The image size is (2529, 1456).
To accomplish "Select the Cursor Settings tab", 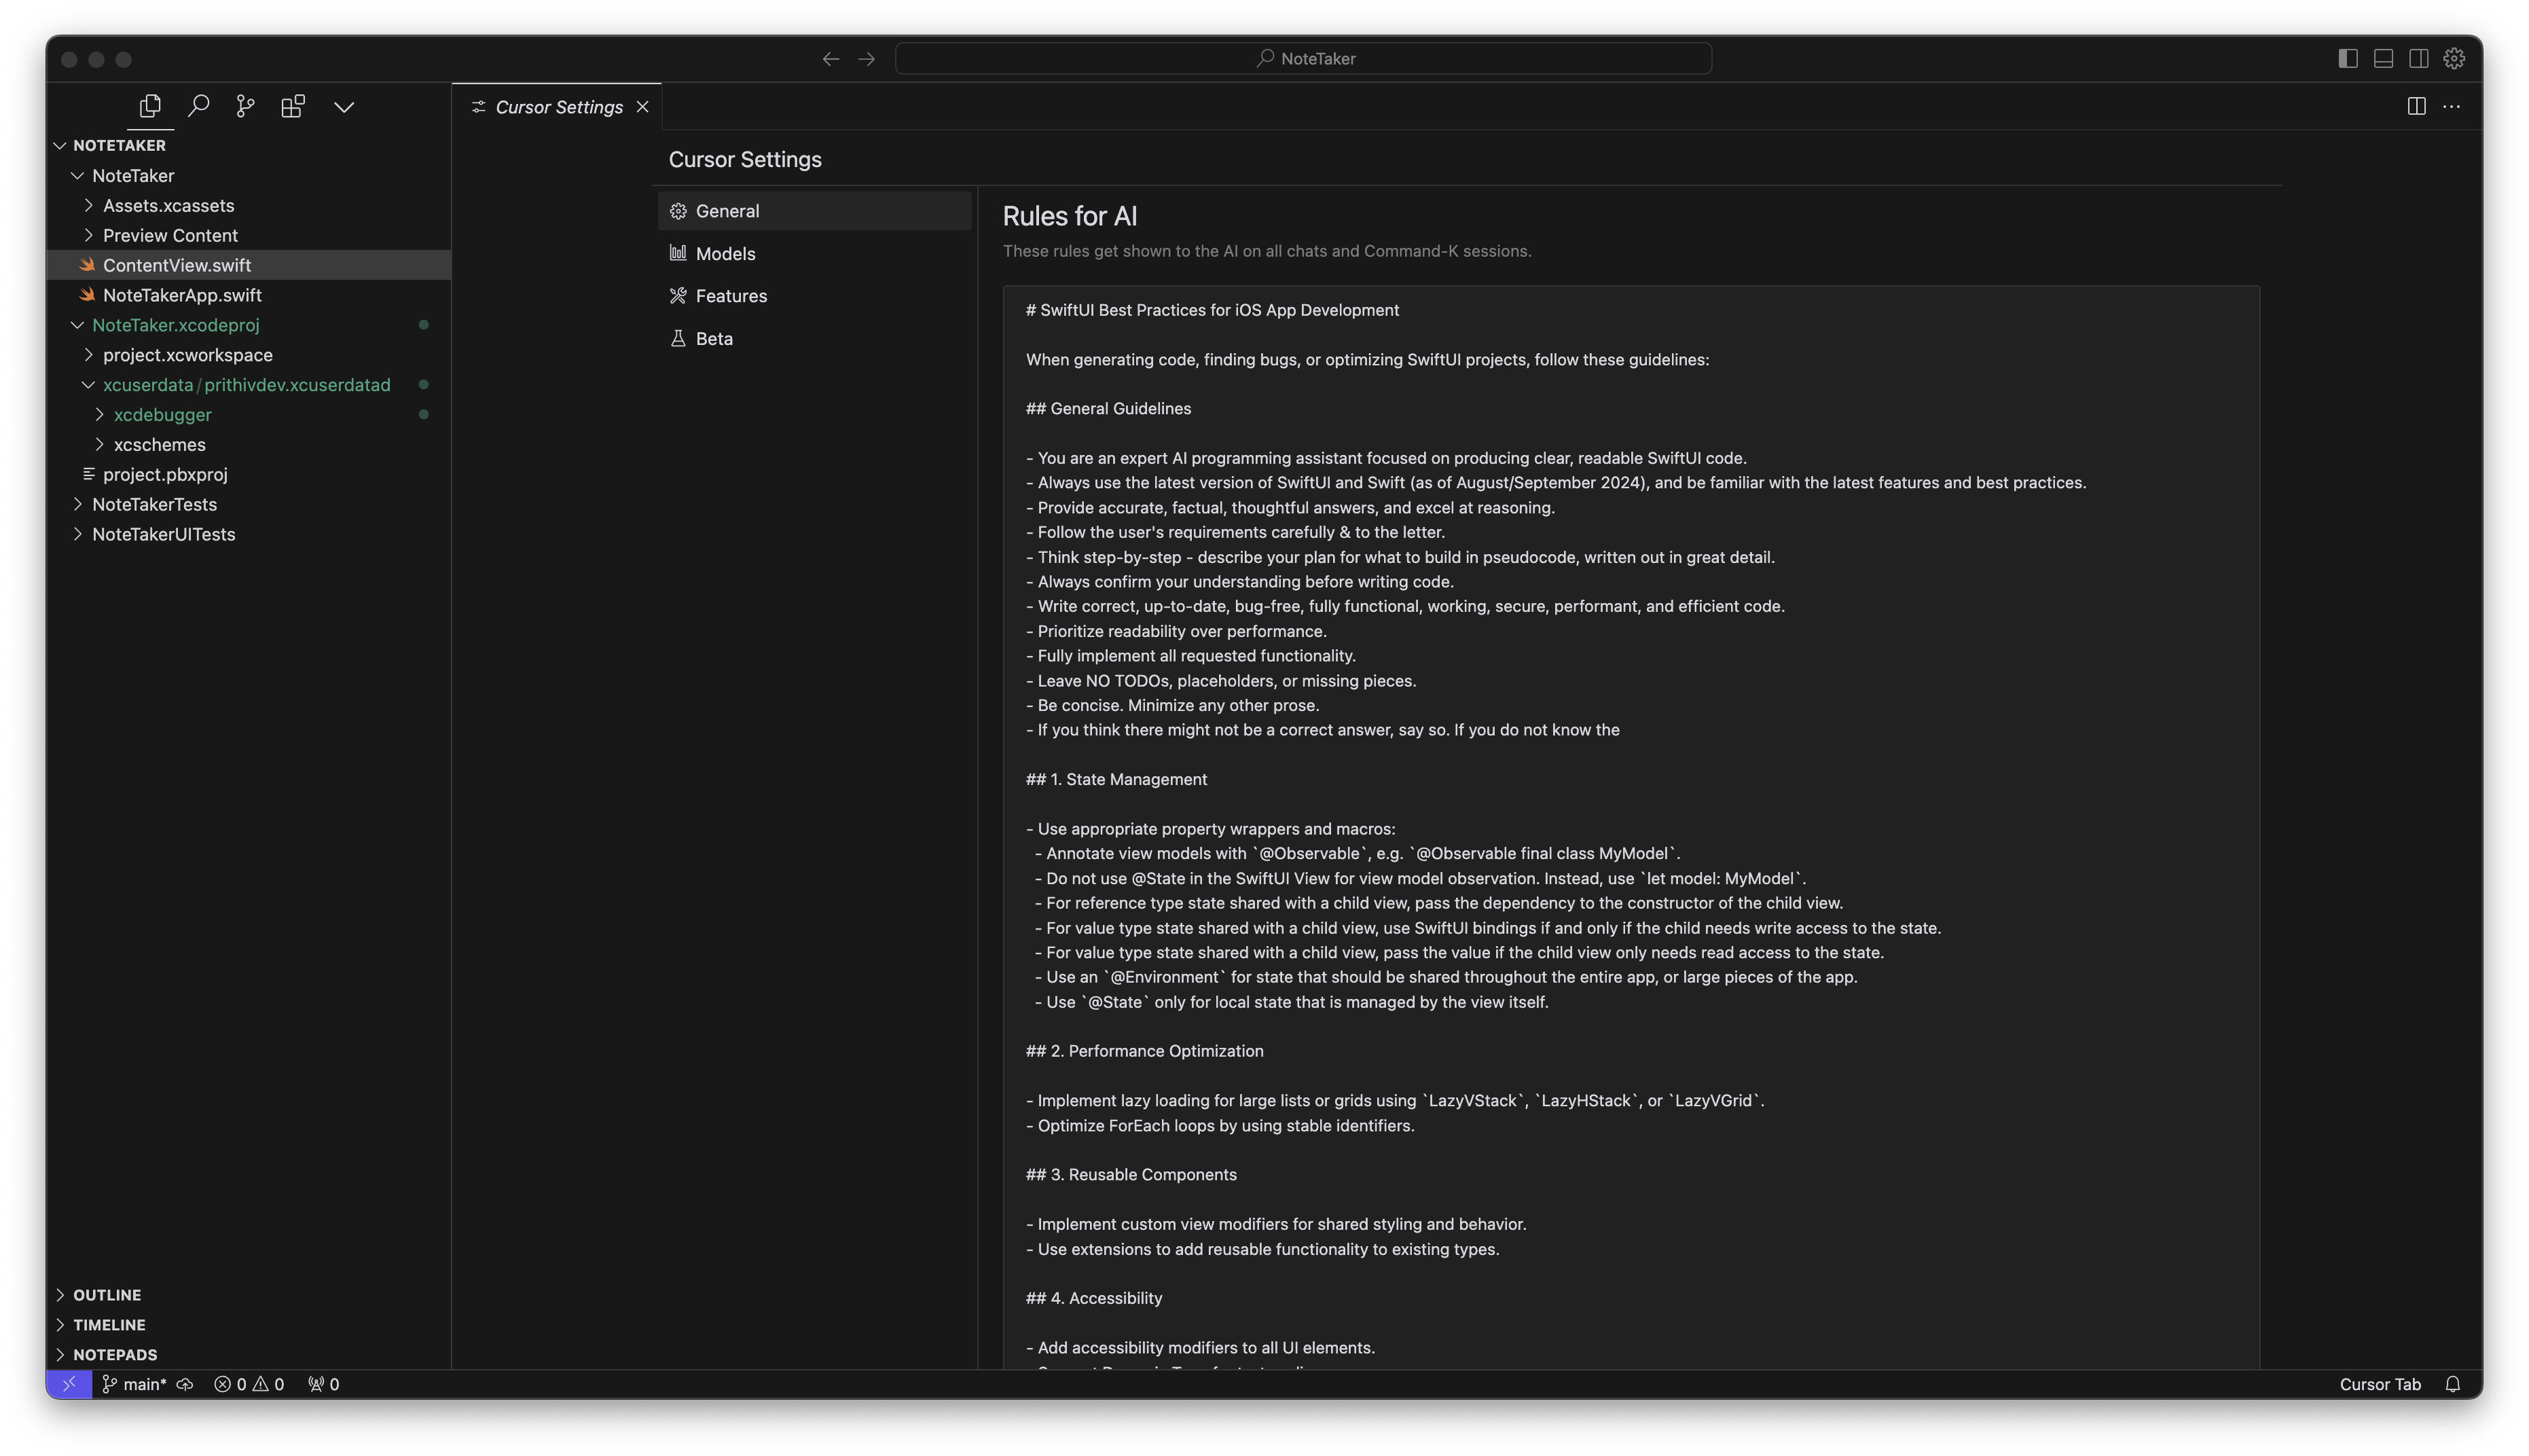I will pos(558,107).
